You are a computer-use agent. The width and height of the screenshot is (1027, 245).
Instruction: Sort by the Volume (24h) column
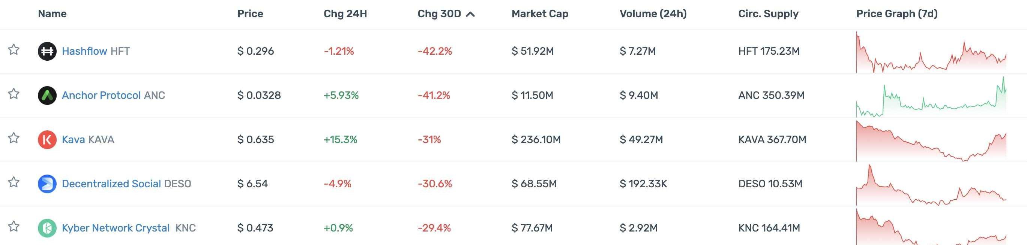point(653,14)
